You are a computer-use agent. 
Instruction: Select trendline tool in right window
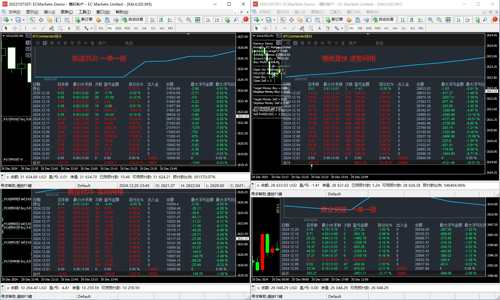(x=294, y=28)
